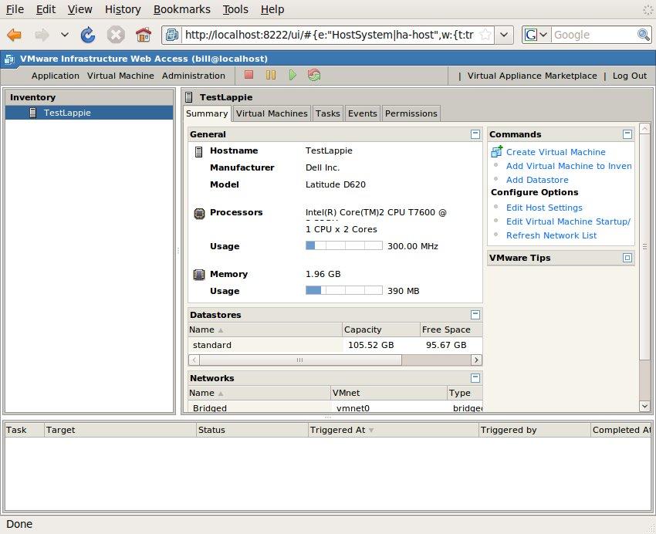Open the Administration menu

coord(193,76)
